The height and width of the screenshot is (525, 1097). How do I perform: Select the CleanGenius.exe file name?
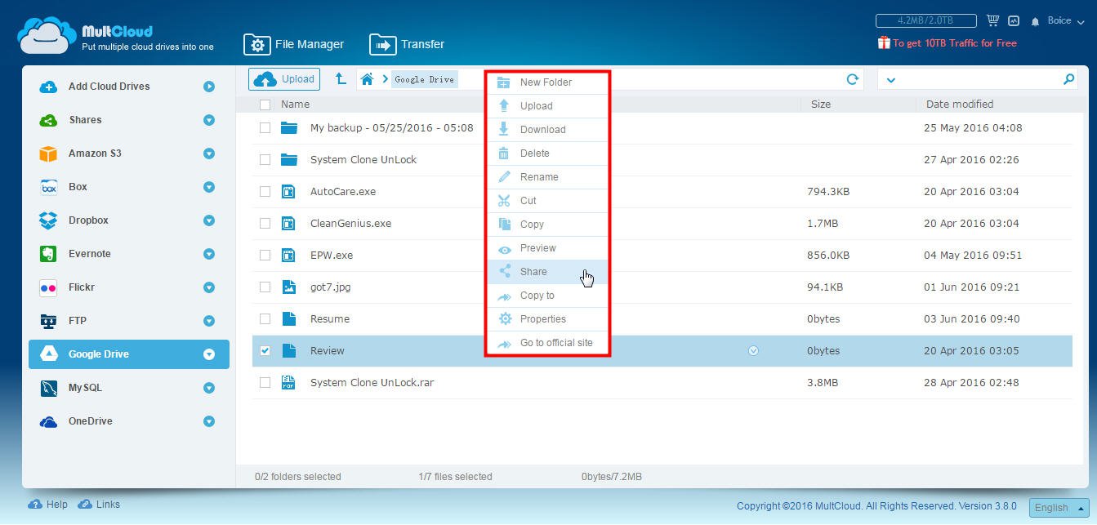pyautogui.click(x=350, y=223)
